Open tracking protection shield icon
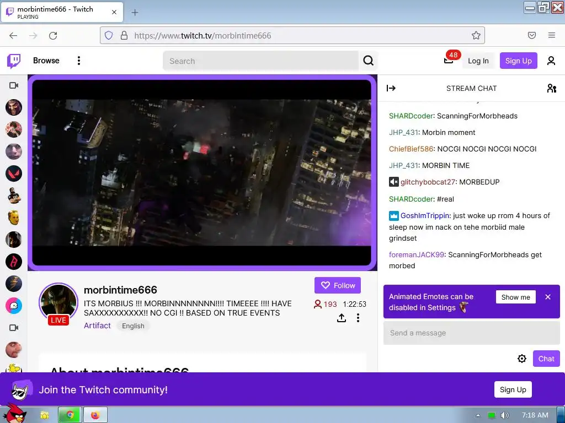The height and width of the screenshot is (423, 565). tap(109, 35)
